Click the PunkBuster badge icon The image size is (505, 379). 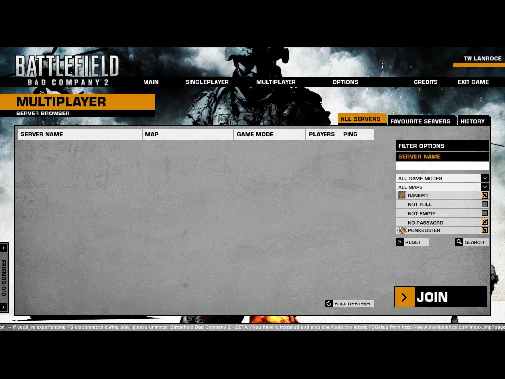coord(402,230)
